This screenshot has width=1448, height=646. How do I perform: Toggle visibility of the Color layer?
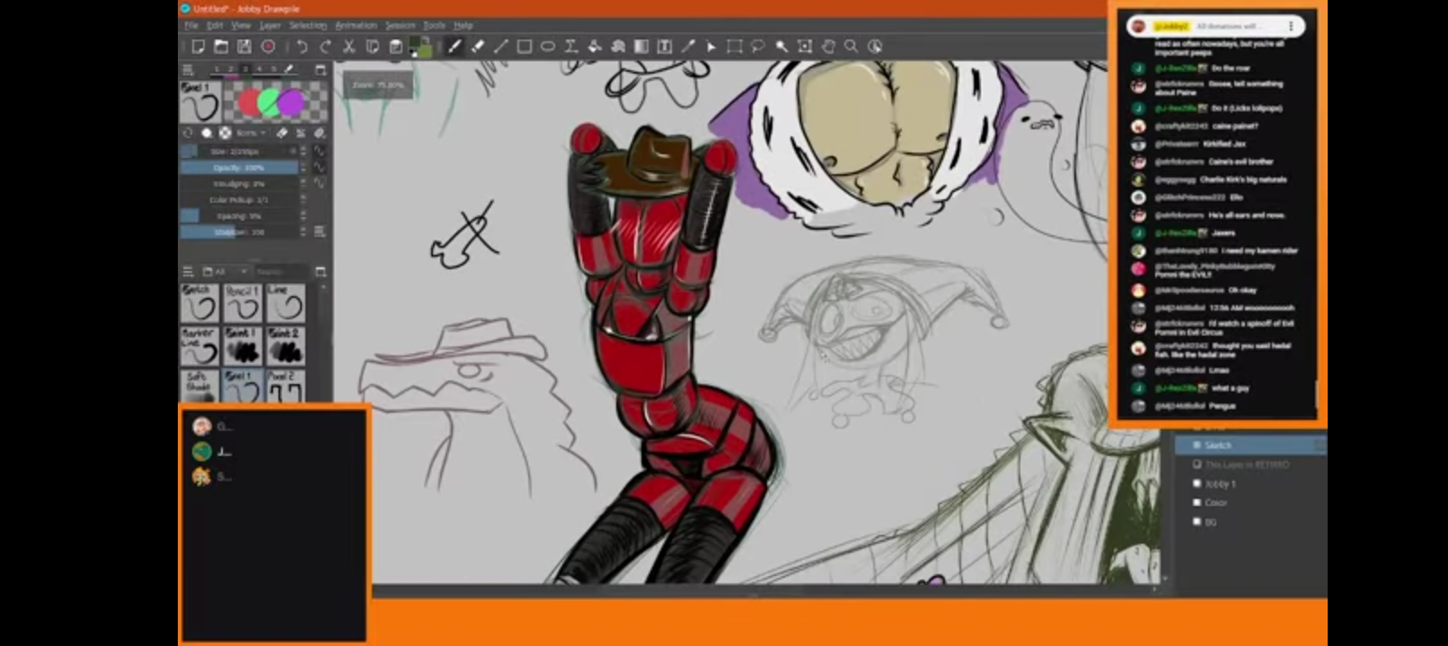(x=1196, y=502)
